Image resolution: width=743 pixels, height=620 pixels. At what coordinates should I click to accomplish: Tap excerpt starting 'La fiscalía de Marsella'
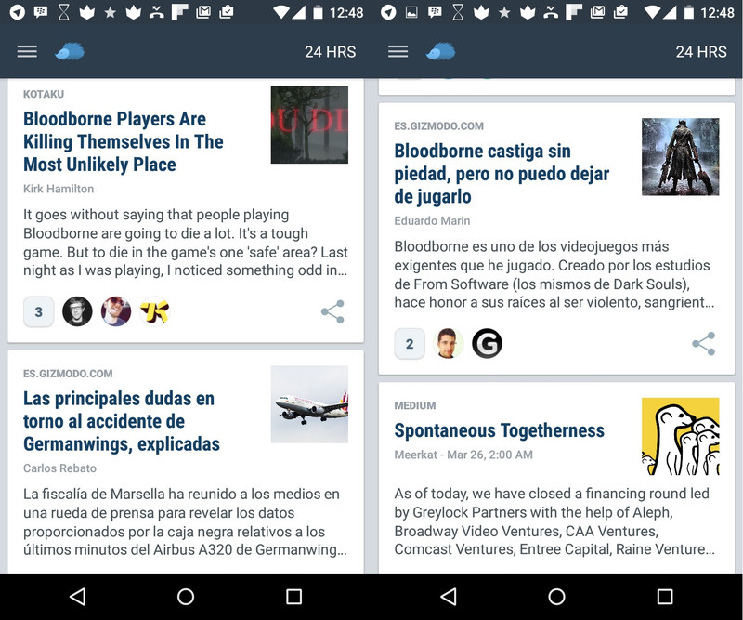coord(185,521)
